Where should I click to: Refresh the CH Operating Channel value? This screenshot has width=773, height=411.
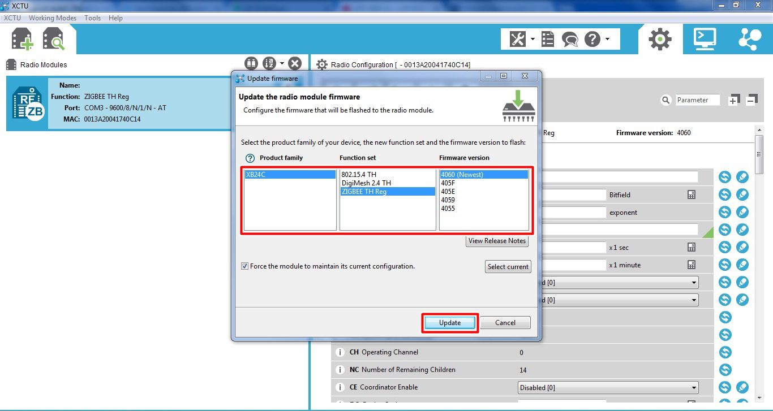pyautogui.click(x=725, y=352)
